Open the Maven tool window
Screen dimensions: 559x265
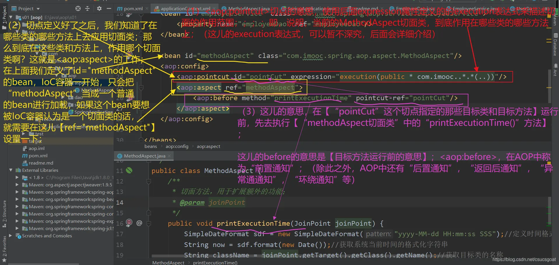(x=555, y=19)
